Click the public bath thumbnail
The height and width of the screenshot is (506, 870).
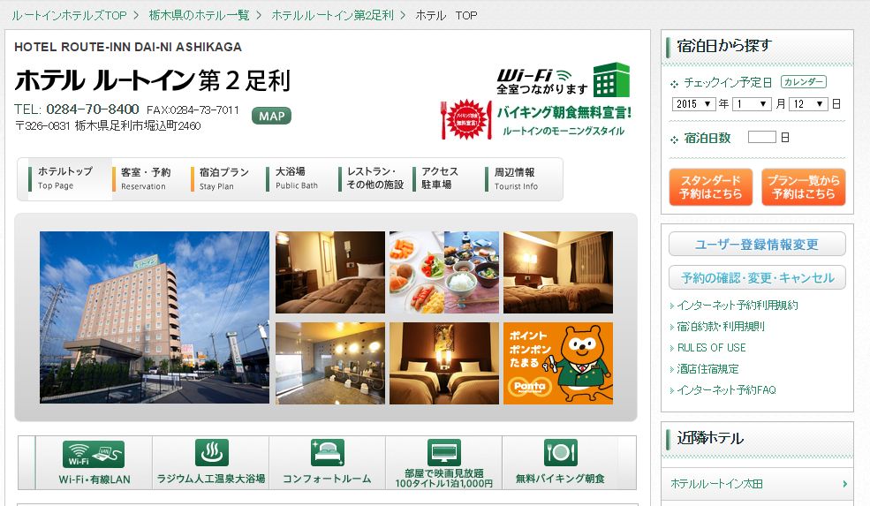click(330, 364)
